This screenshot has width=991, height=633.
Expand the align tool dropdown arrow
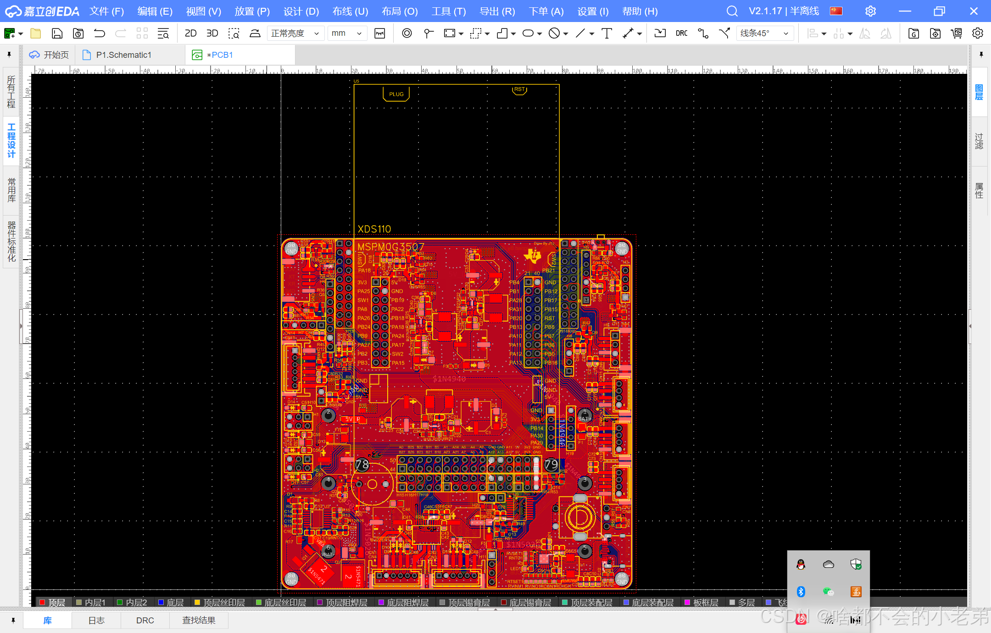pos(824,34)
